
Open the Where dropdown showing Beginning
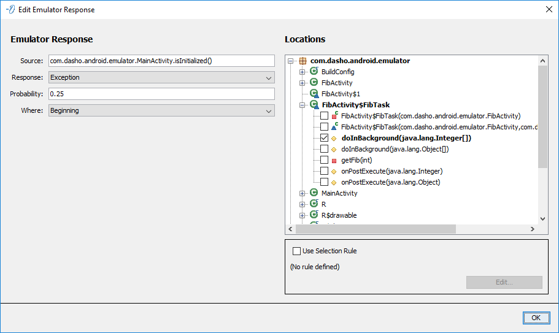[x=161, y=110]
